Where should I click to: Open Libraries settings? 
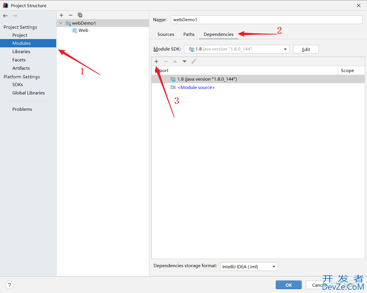[x=21, y=51]
